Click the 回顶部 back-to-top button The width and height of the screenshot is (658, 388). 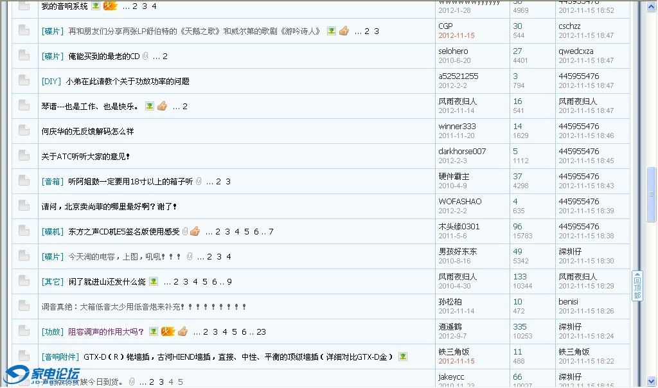637,287
